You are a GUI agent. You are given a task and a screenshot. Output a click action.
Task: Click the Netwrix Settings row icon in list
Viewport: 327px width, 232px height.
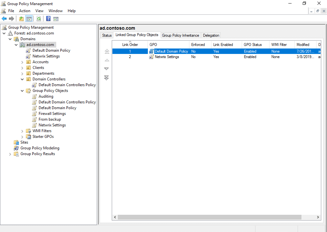(x=151, y=57)
